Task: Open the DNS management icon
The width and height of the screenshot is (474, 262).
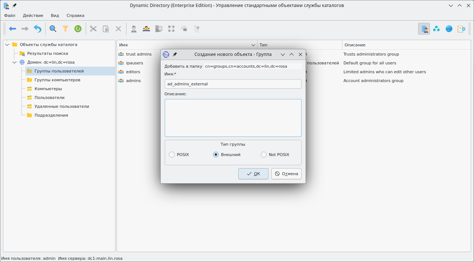Action: click(x=449, y=29)
